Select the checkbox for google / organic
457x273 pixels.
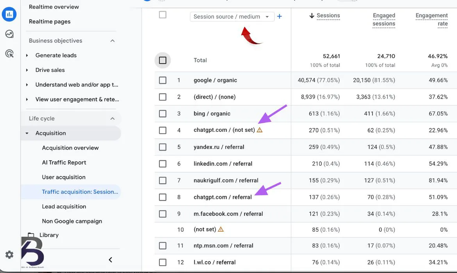(x=162, y=80)
